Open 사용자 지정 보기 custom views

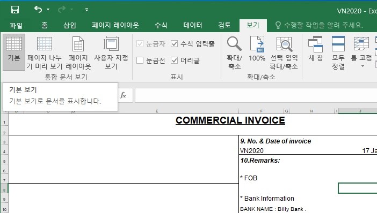(x=111, y=52)
